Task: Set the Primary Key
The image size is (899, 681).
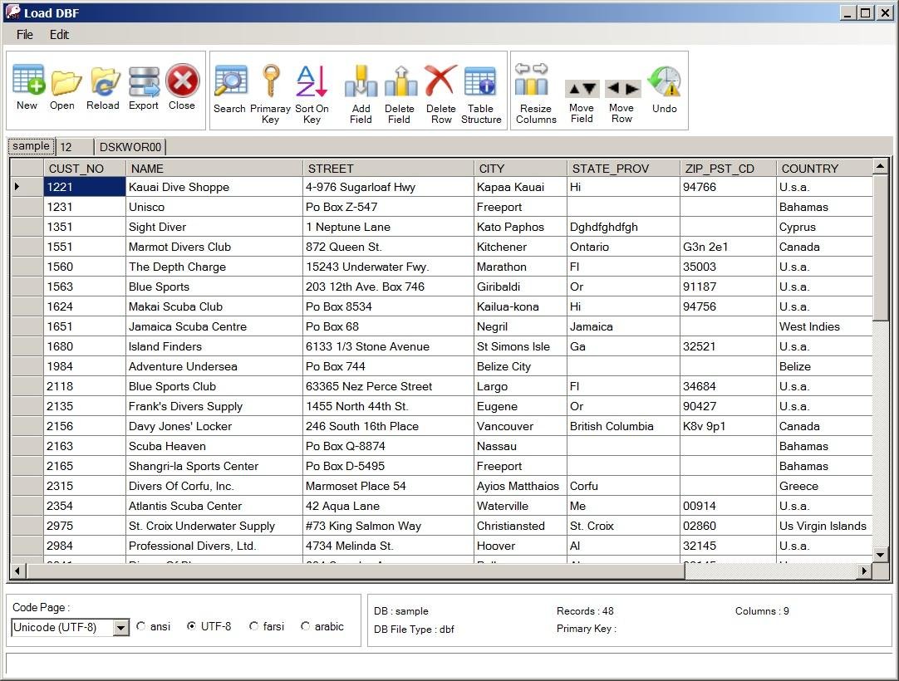Action: coord(271,81)
